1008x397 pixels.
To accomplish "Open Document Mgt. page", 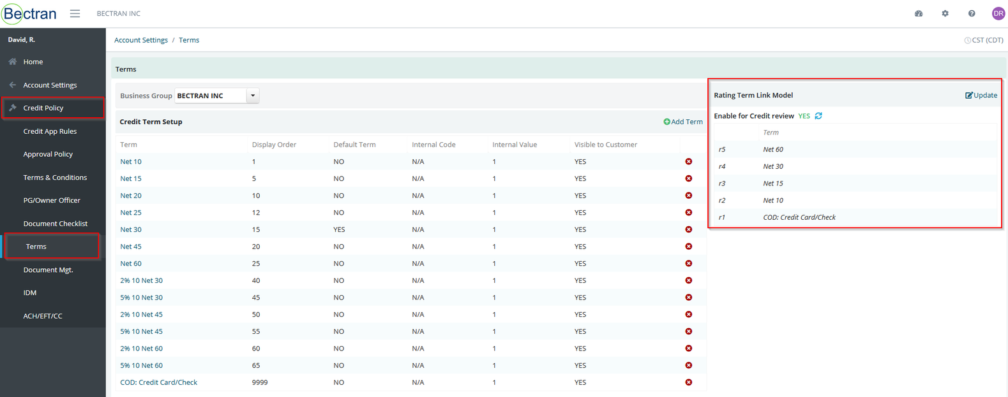I will pyautogui.click(x=49, y=270).
